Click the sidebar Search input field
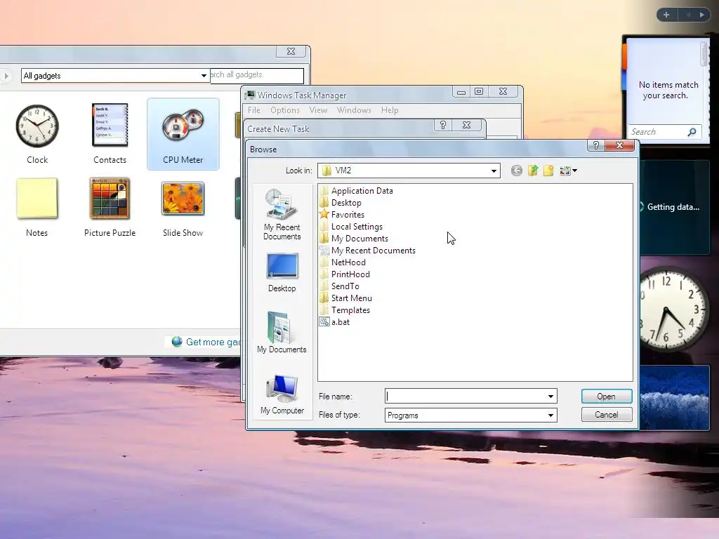This screenshot has width=719, height=539. pos(659,132)
